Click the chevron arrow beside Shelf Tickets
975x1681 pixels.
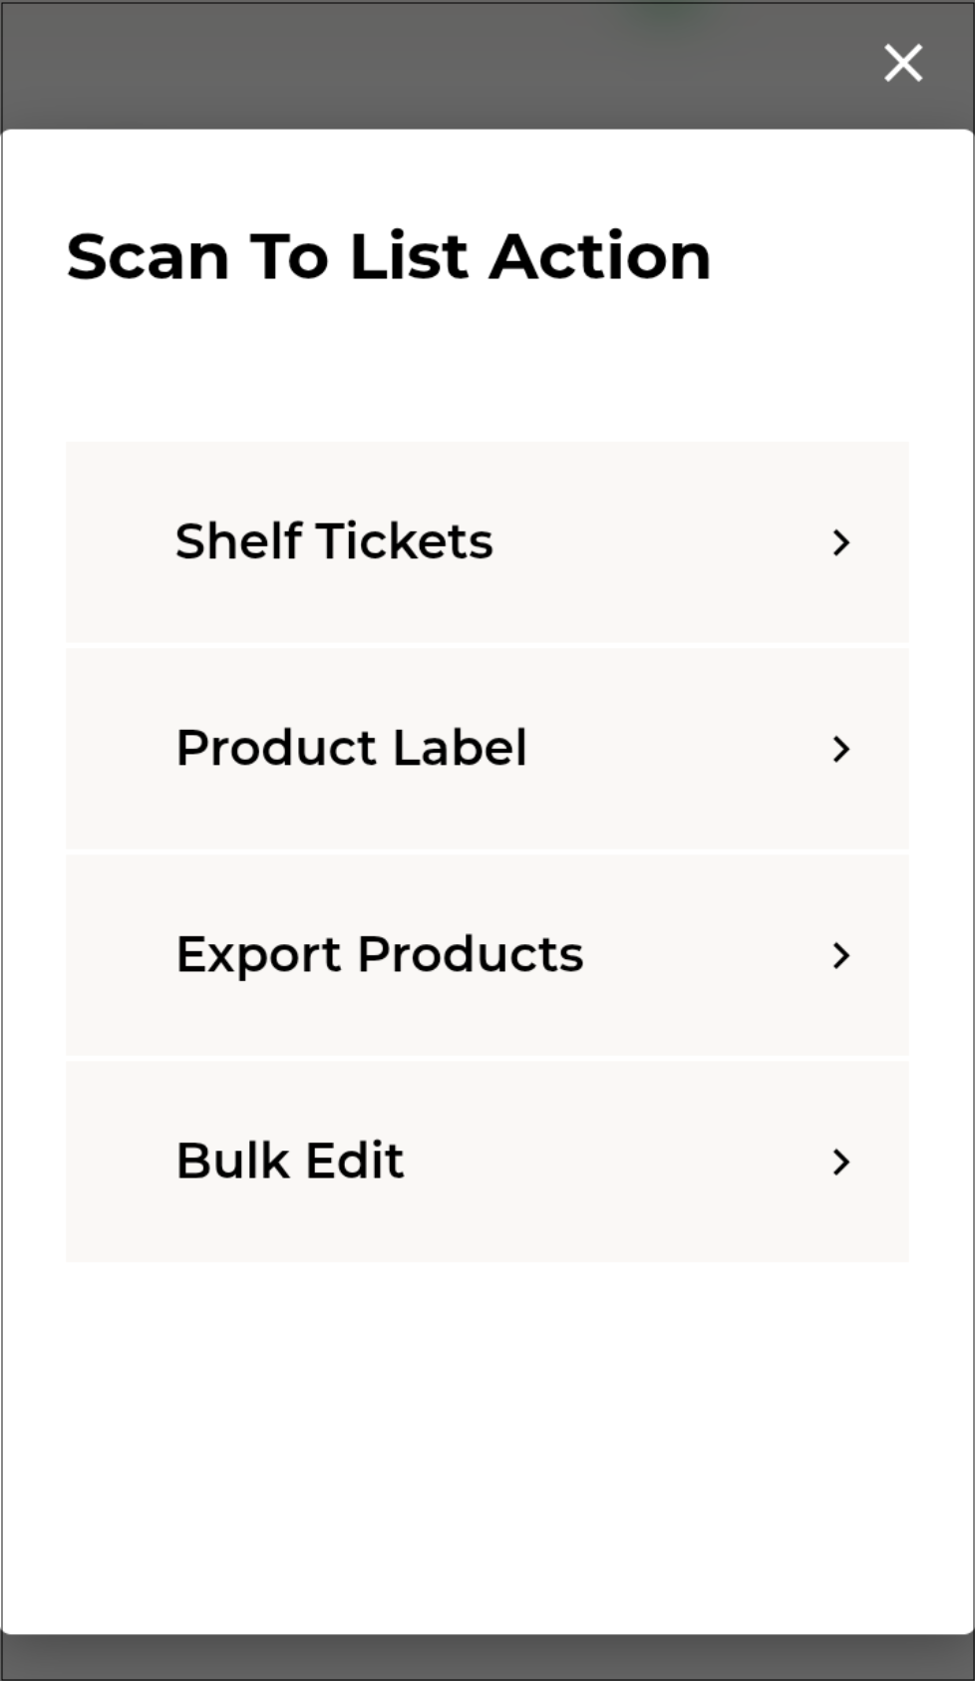(841, 542)
